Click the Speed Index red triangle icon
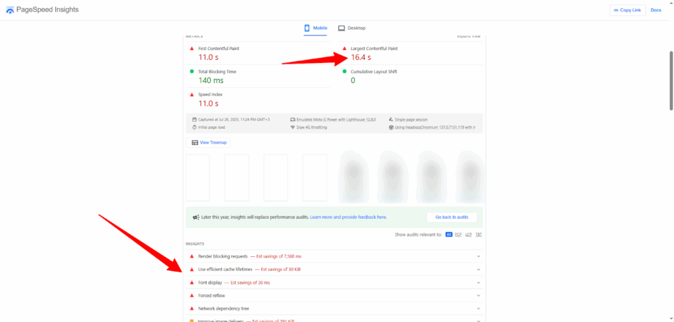Image resolution: width=674 pixels, height=322 pixels. (192, 95)
